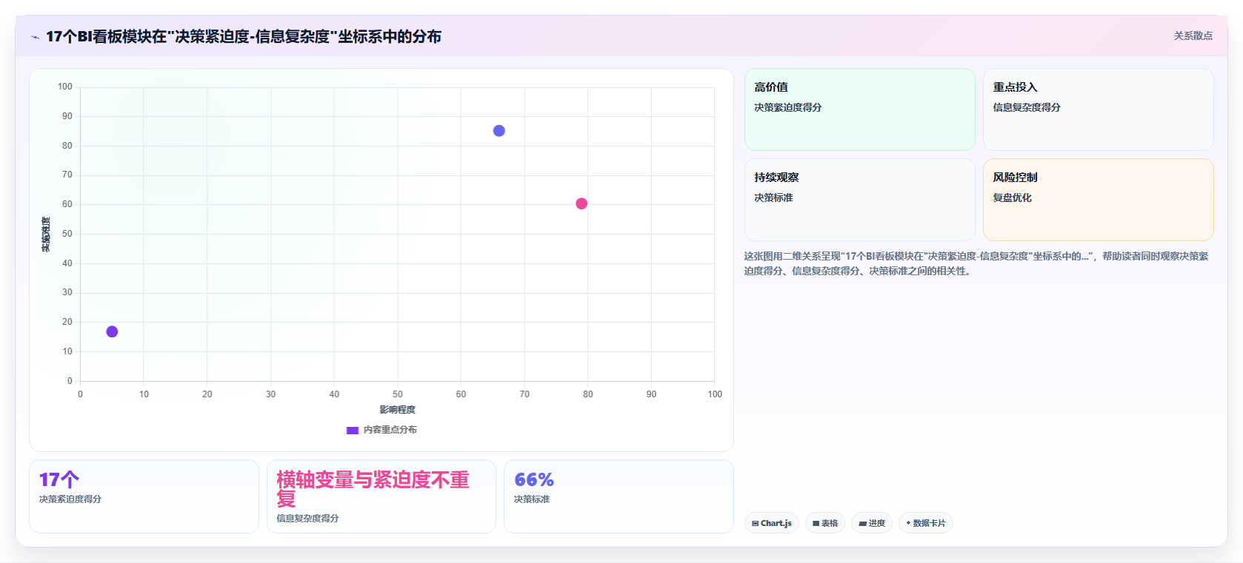Click 复盘优化 in 风险控制 card
Image resolution: width=1243 pixels, height=563 pixels.
point(1012,198)
